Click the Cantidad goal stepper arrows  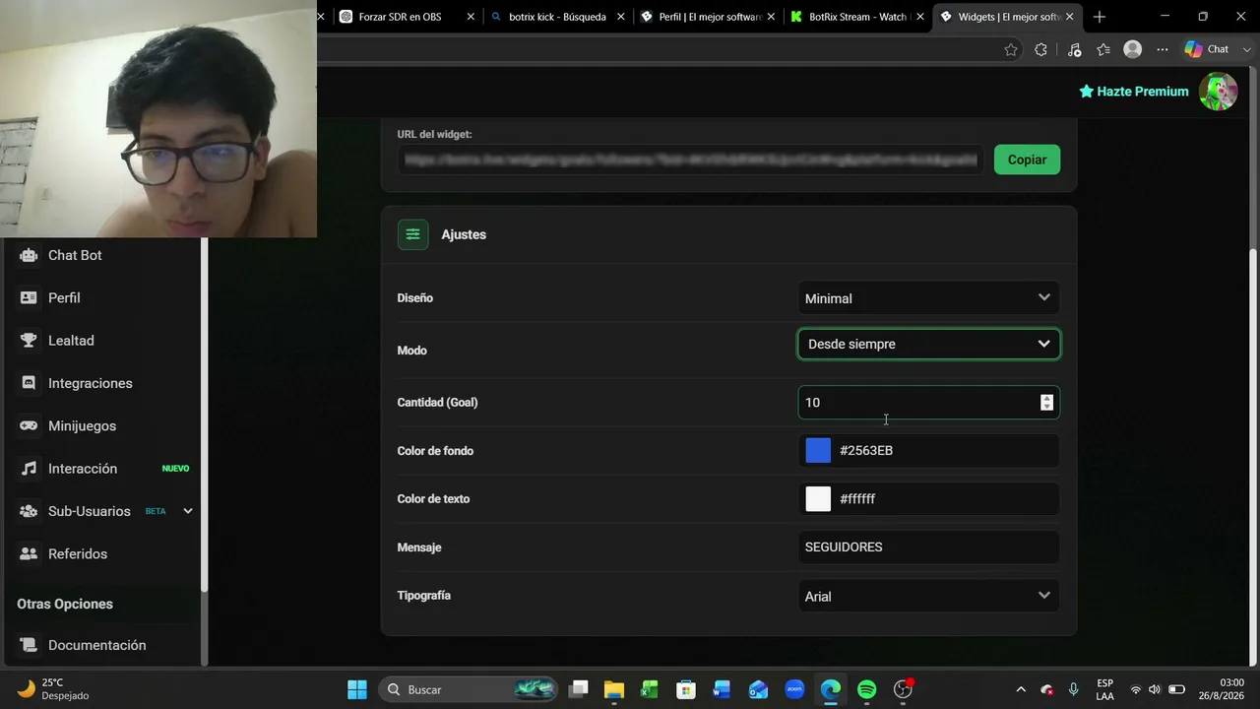[x=1046, y=402]
